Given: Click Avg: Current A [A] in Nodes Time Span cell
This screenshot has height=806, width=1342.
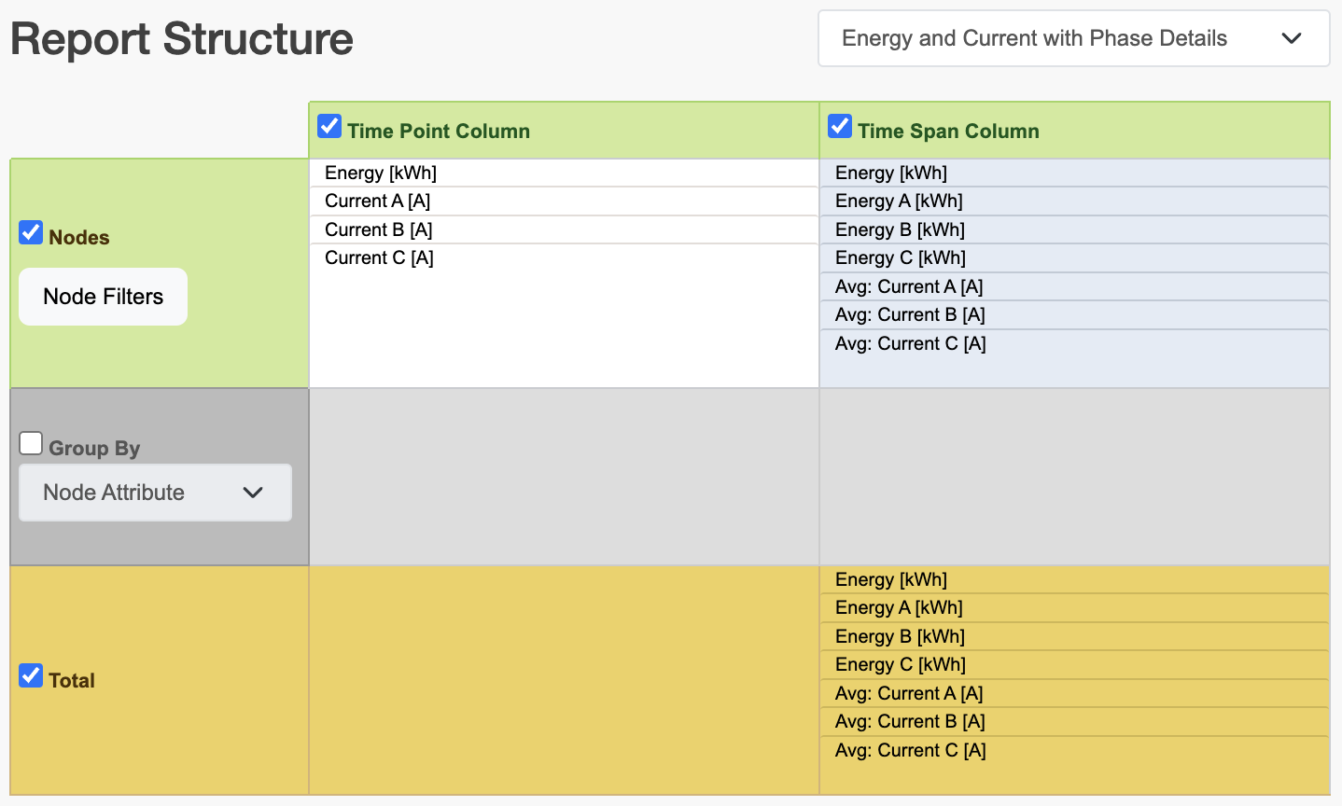Looking at the screenshot, I should click(909, 286).
